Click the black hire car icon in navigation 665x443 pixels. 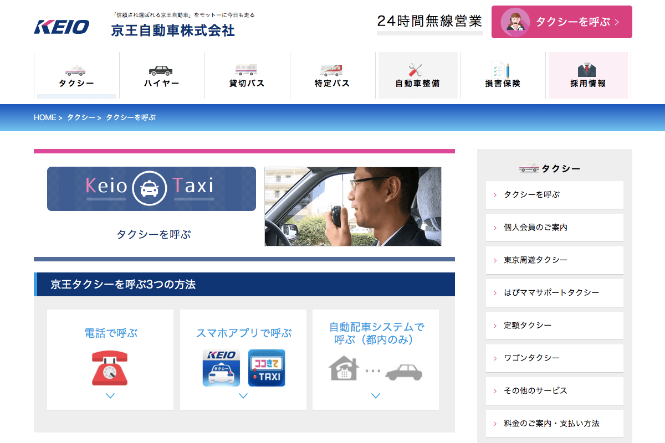pyautogui.click(x=161, y=70)
